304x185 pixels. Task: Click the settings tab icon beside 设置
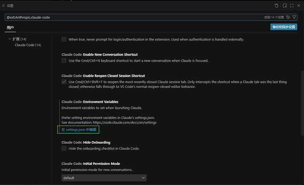coord(3,6)
